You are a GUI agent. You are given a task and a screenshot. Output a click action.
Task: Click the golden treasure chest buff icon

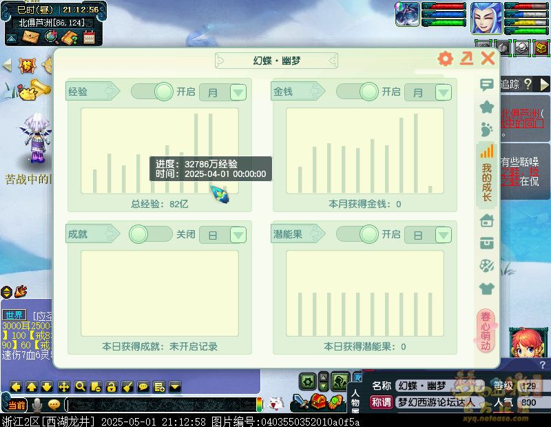point(541,48)
